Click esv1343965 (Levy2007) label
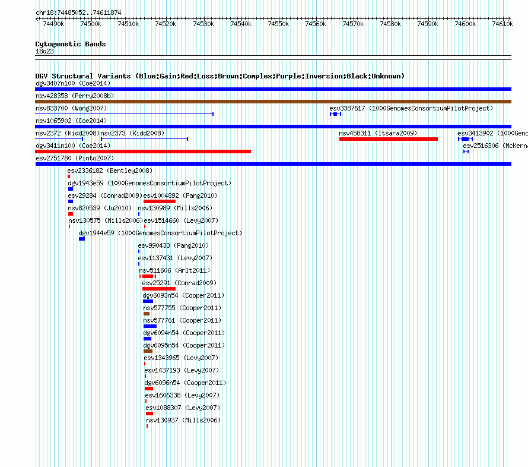The image size is (528, 467). click(x=181, y=358)
